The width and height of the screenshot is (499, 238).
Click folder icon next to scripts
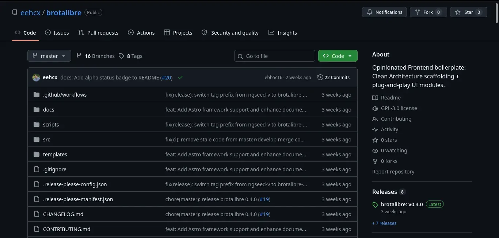point(37,124)
